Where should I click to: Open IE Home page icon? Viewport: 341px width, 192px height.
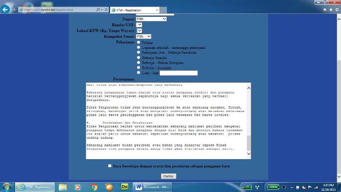(x=325, y=9)
